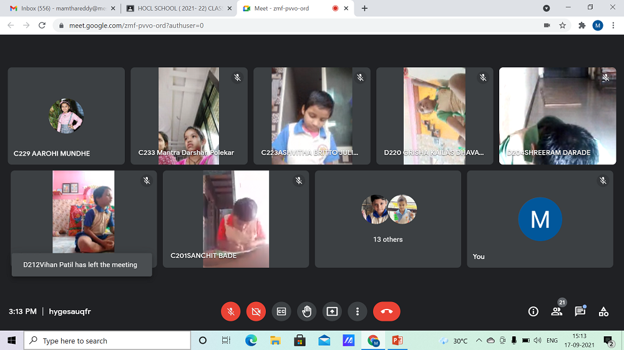Viewport: 624px width, 350px height.
Task: Open the three-dot more options menu
Action: click(x=357, y=311)
